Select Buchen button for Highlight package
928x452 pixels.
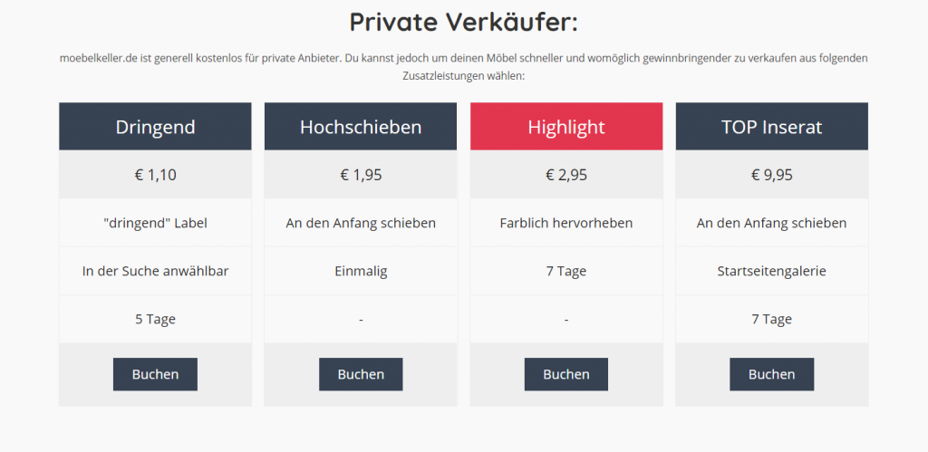[565, 374]
